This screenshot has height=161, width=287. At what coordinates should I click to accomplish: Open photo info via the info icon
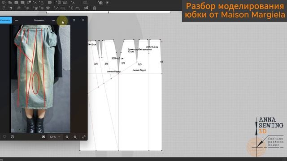pos(13,137)
